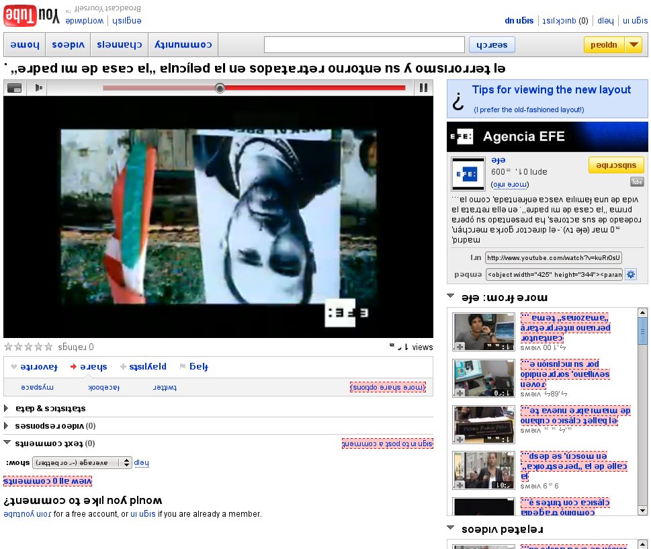Choose I prefer the old-fashioned layout
Viewport: 651px width, 549px height.
click(x=529, y=110)
